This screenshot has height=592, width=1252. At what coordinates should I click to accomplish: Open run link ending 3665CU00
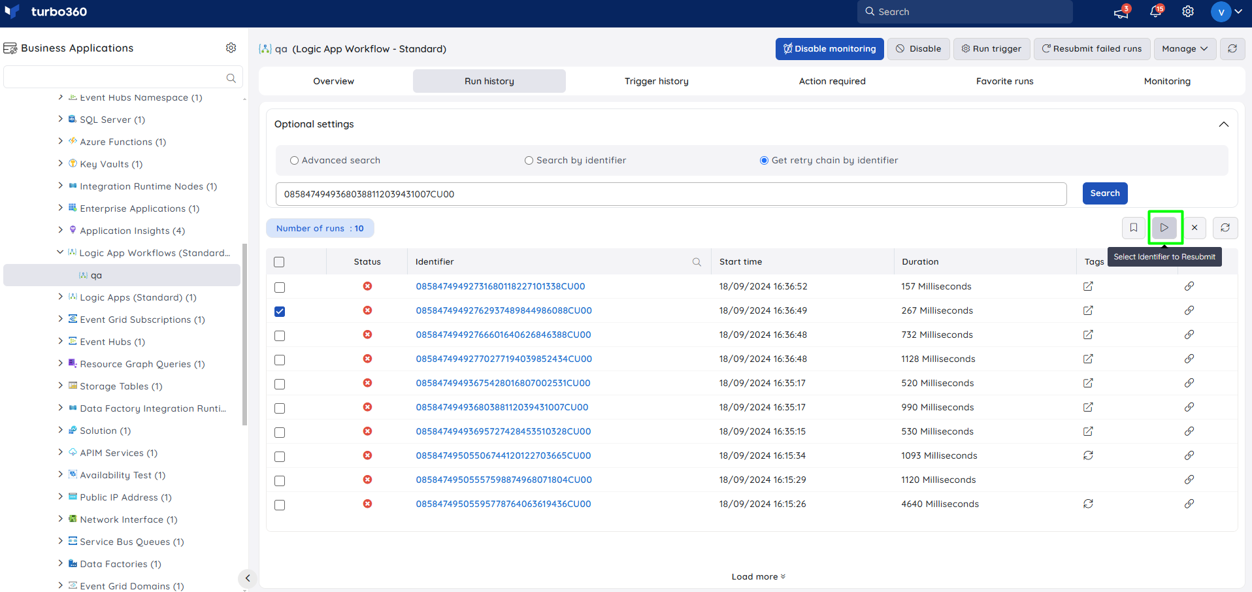pos(503,455)
